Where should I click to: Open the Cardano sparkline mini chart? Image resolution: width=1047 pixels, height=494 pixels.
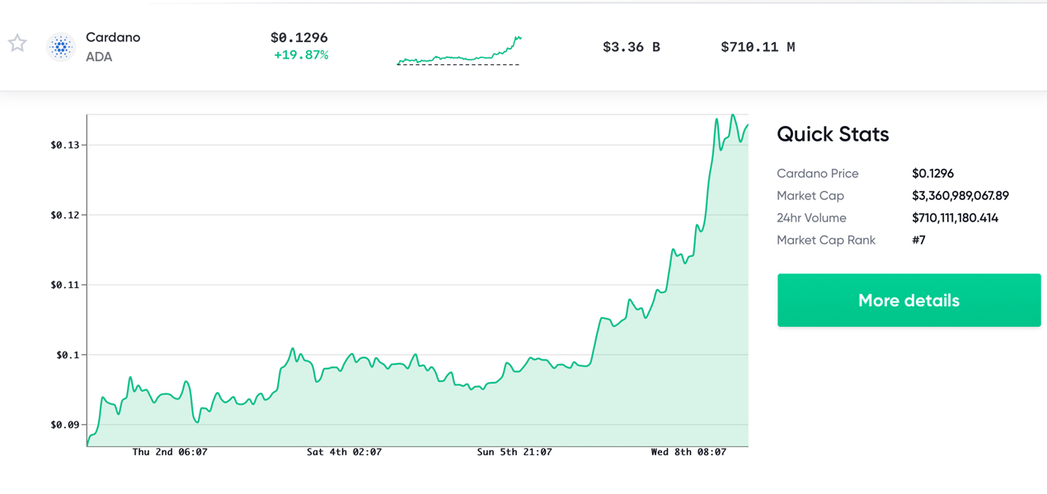(x=459, y=50)
